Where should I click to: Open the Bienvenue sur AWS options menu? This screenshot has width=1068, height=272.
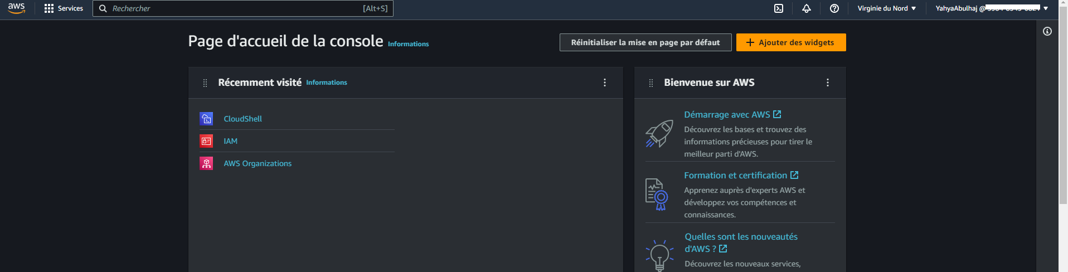[x=828, y=82]
